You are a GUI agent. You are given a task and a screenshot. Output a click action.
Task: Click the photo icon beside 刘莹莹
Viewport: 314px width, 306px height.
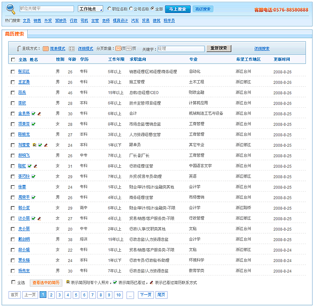[35, 145]
